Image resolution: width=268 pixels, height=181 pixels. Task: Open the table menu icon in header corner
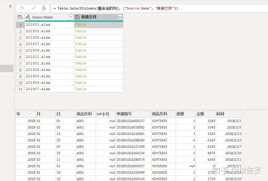pos(20,17)
